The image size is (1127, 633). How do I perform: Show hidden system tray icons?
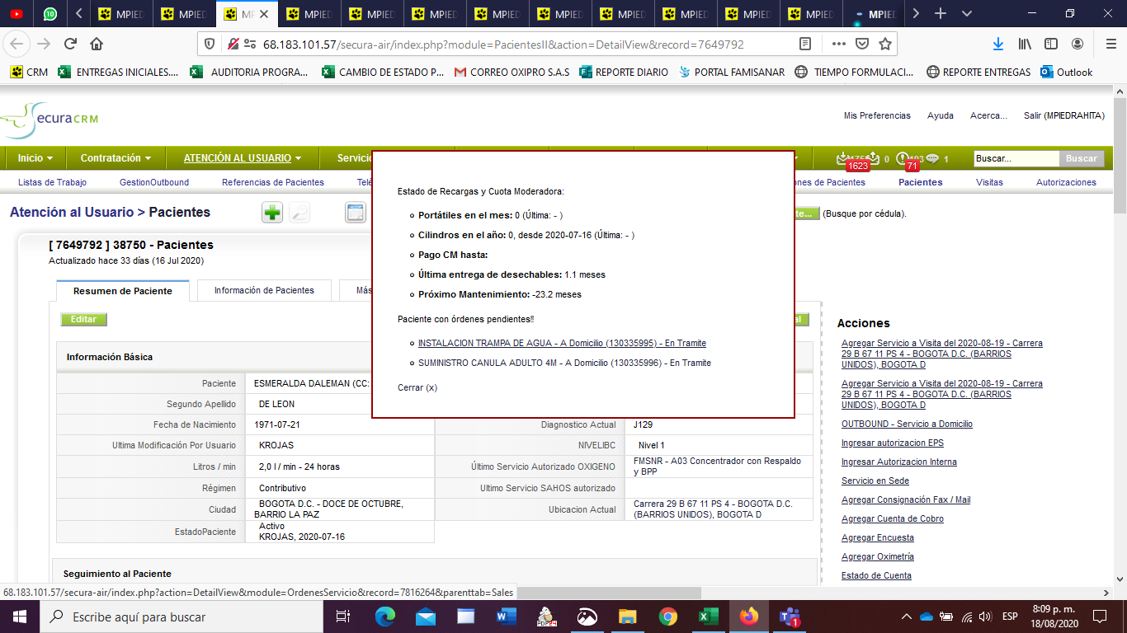[x=907, y=617]
